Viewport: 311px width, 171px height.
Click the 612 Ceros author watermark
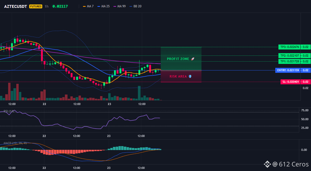(x=291, y=164)
